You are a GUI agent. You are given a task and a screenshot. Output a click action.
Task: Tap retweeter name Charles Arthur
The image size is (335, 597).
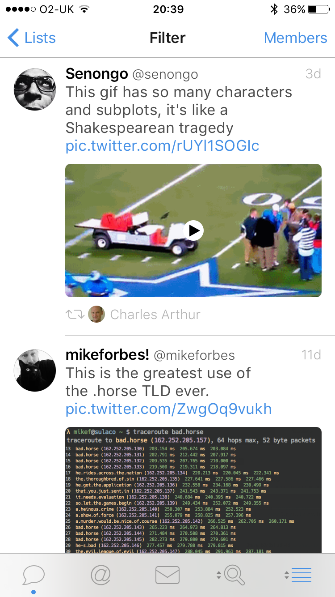click(155, 315)
